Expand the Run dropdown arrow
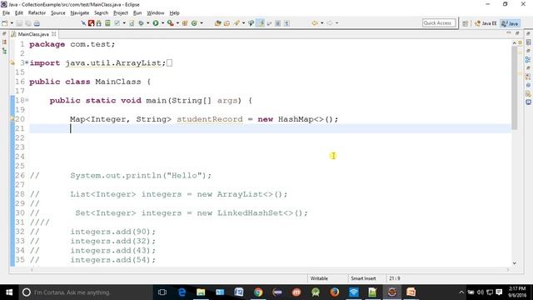The image size is (533, 300). click(162, 23)
